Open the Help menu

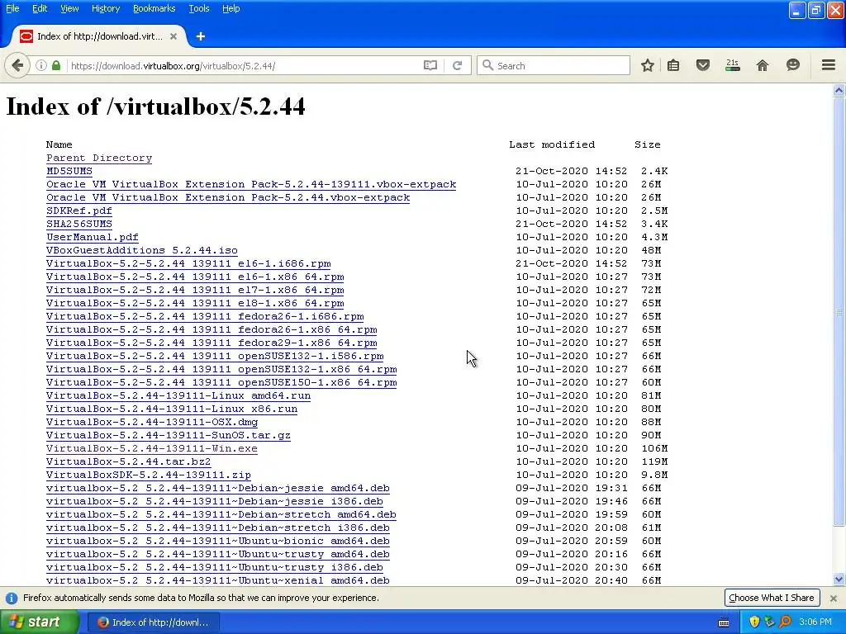point(231,8)
